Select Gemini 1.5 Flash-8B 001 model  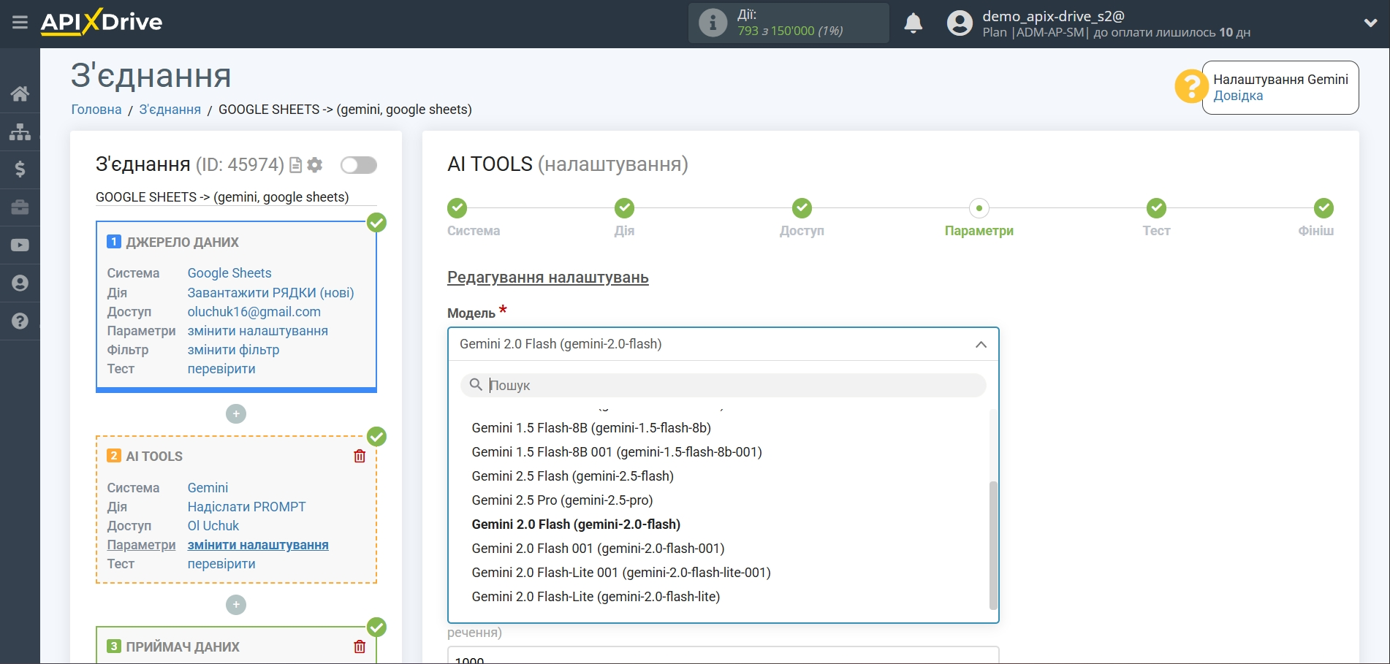617,452
